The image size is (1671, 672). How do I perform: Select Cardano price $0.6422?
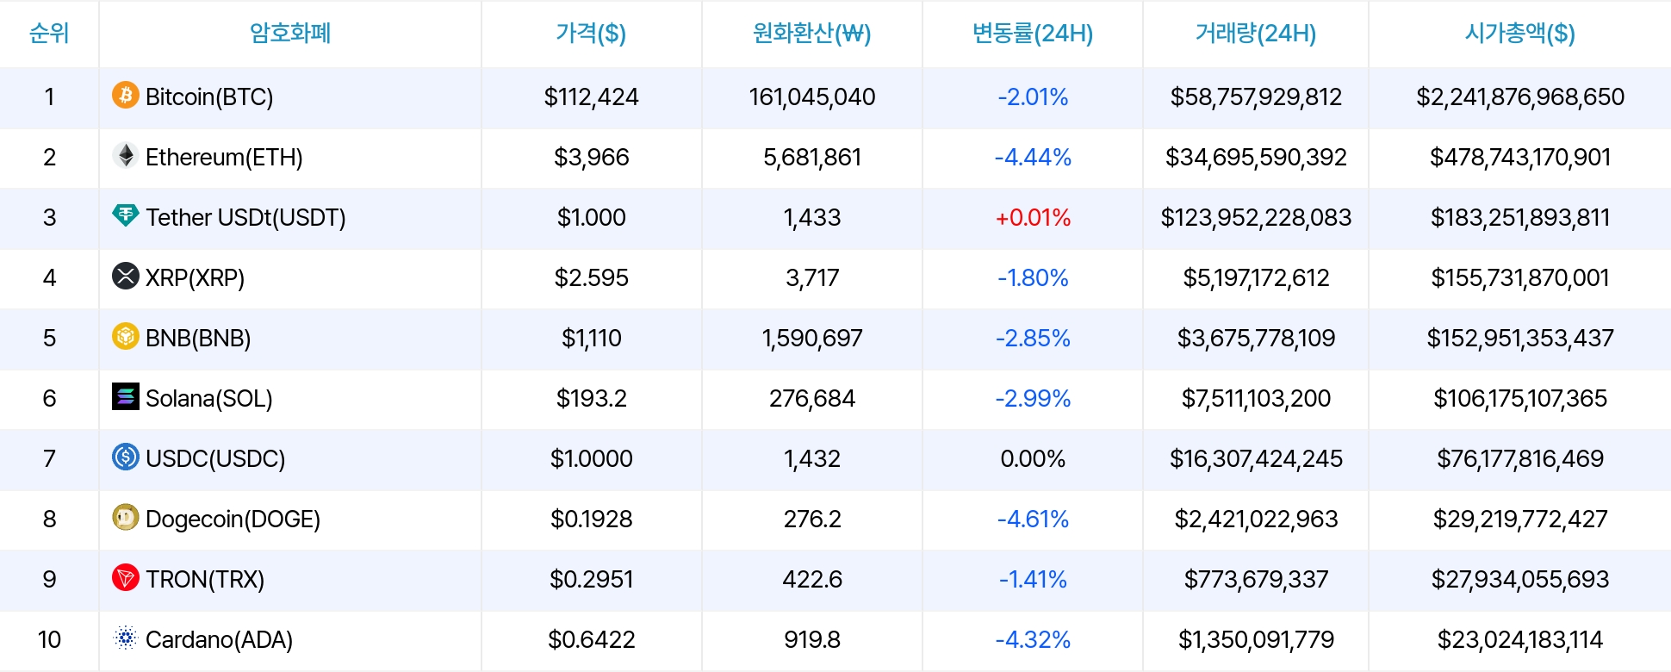[x=591, y=640]
